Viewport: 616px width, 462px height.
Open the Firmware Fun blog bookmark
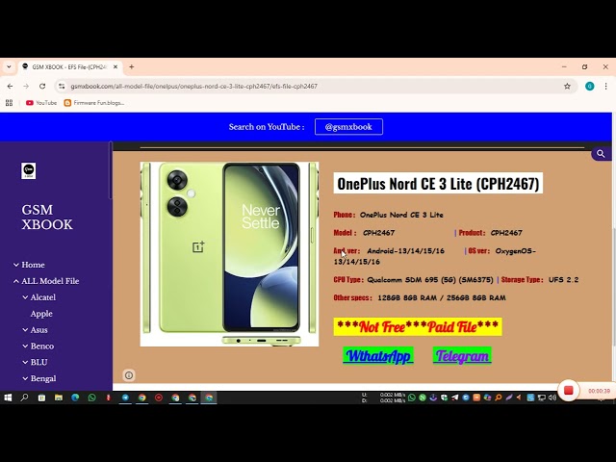pos(94,103)
